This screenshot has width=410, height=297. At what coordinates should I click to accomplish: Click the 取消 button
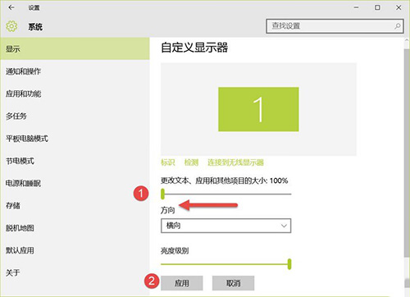click(x=233, y=283)
